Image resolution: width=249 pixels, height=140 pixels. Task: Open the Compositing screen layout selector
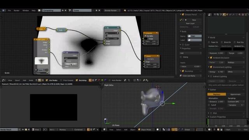point(51,10)
